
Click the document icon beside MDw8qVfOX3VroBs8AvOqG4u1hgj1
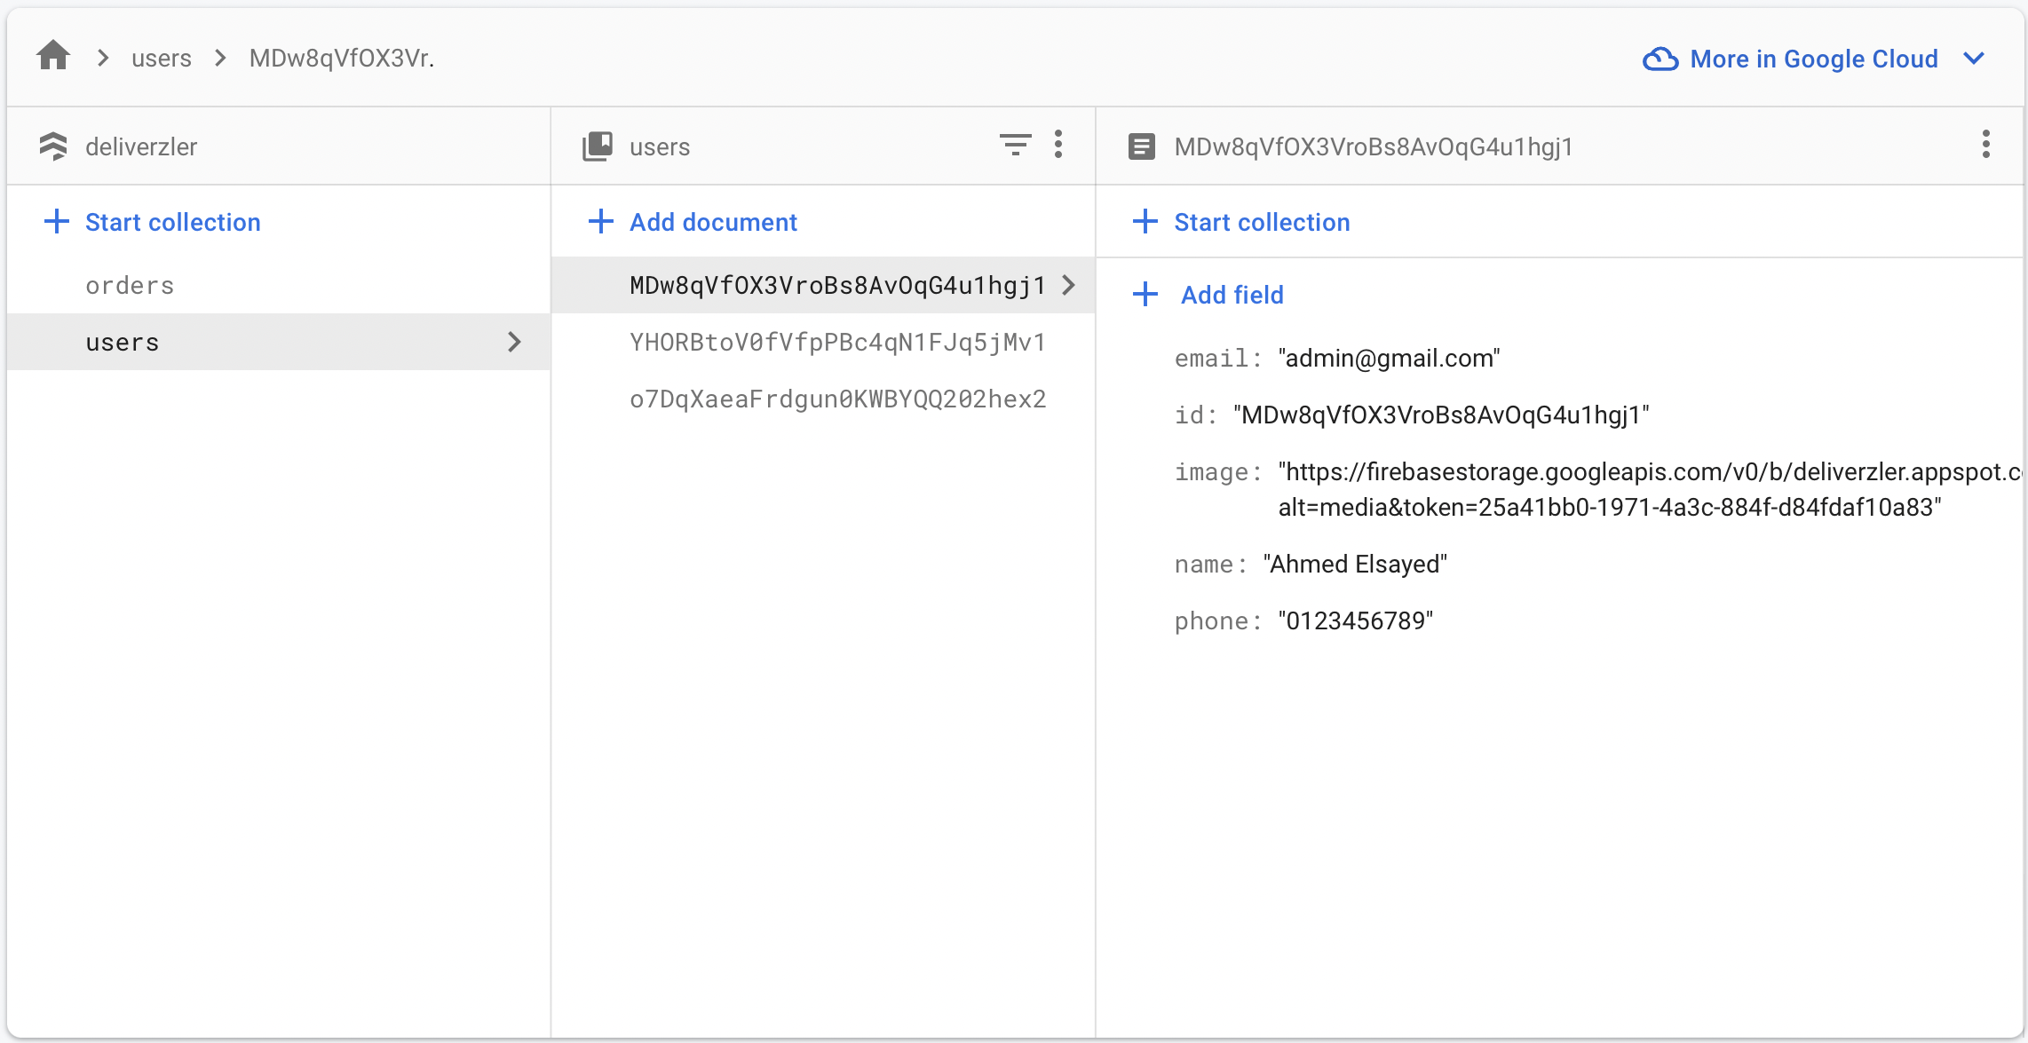[1142, 146]
